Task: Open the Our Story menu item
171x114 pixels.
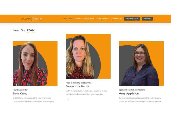Action: click(68, 19)
